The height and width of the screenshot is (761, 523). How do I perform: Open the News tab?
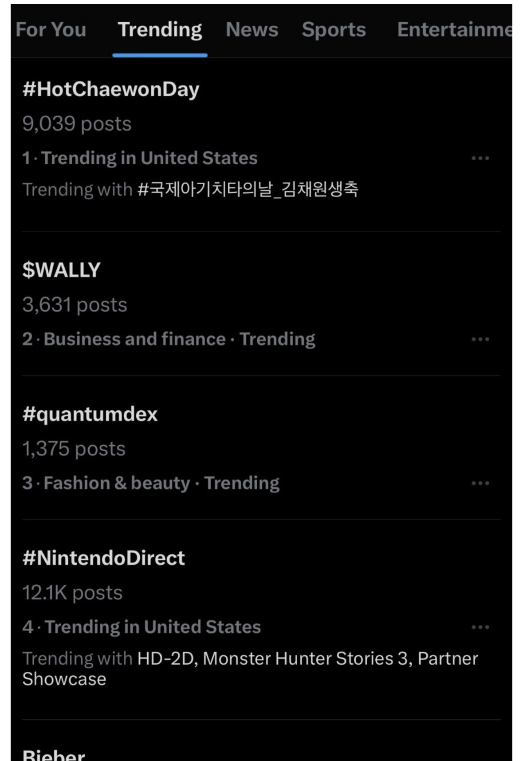[x=252, y=30]
